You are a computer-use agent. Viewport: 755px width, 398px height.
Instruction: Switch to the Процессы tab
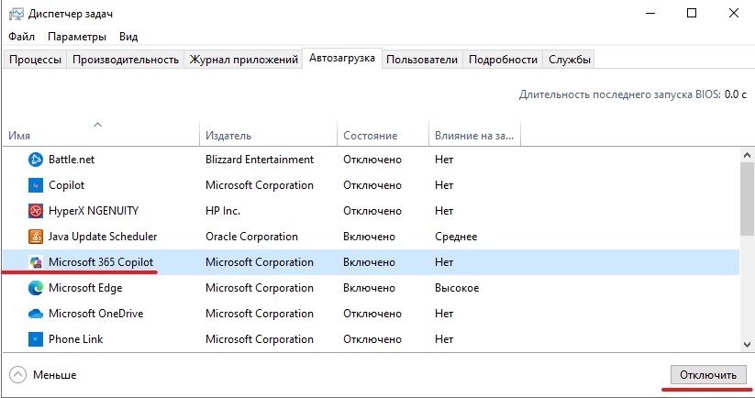click(x=35, y=60)
